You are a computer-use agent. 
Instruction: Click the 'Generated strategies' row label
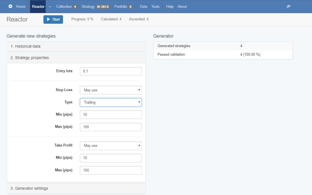[x=174, y=46]
